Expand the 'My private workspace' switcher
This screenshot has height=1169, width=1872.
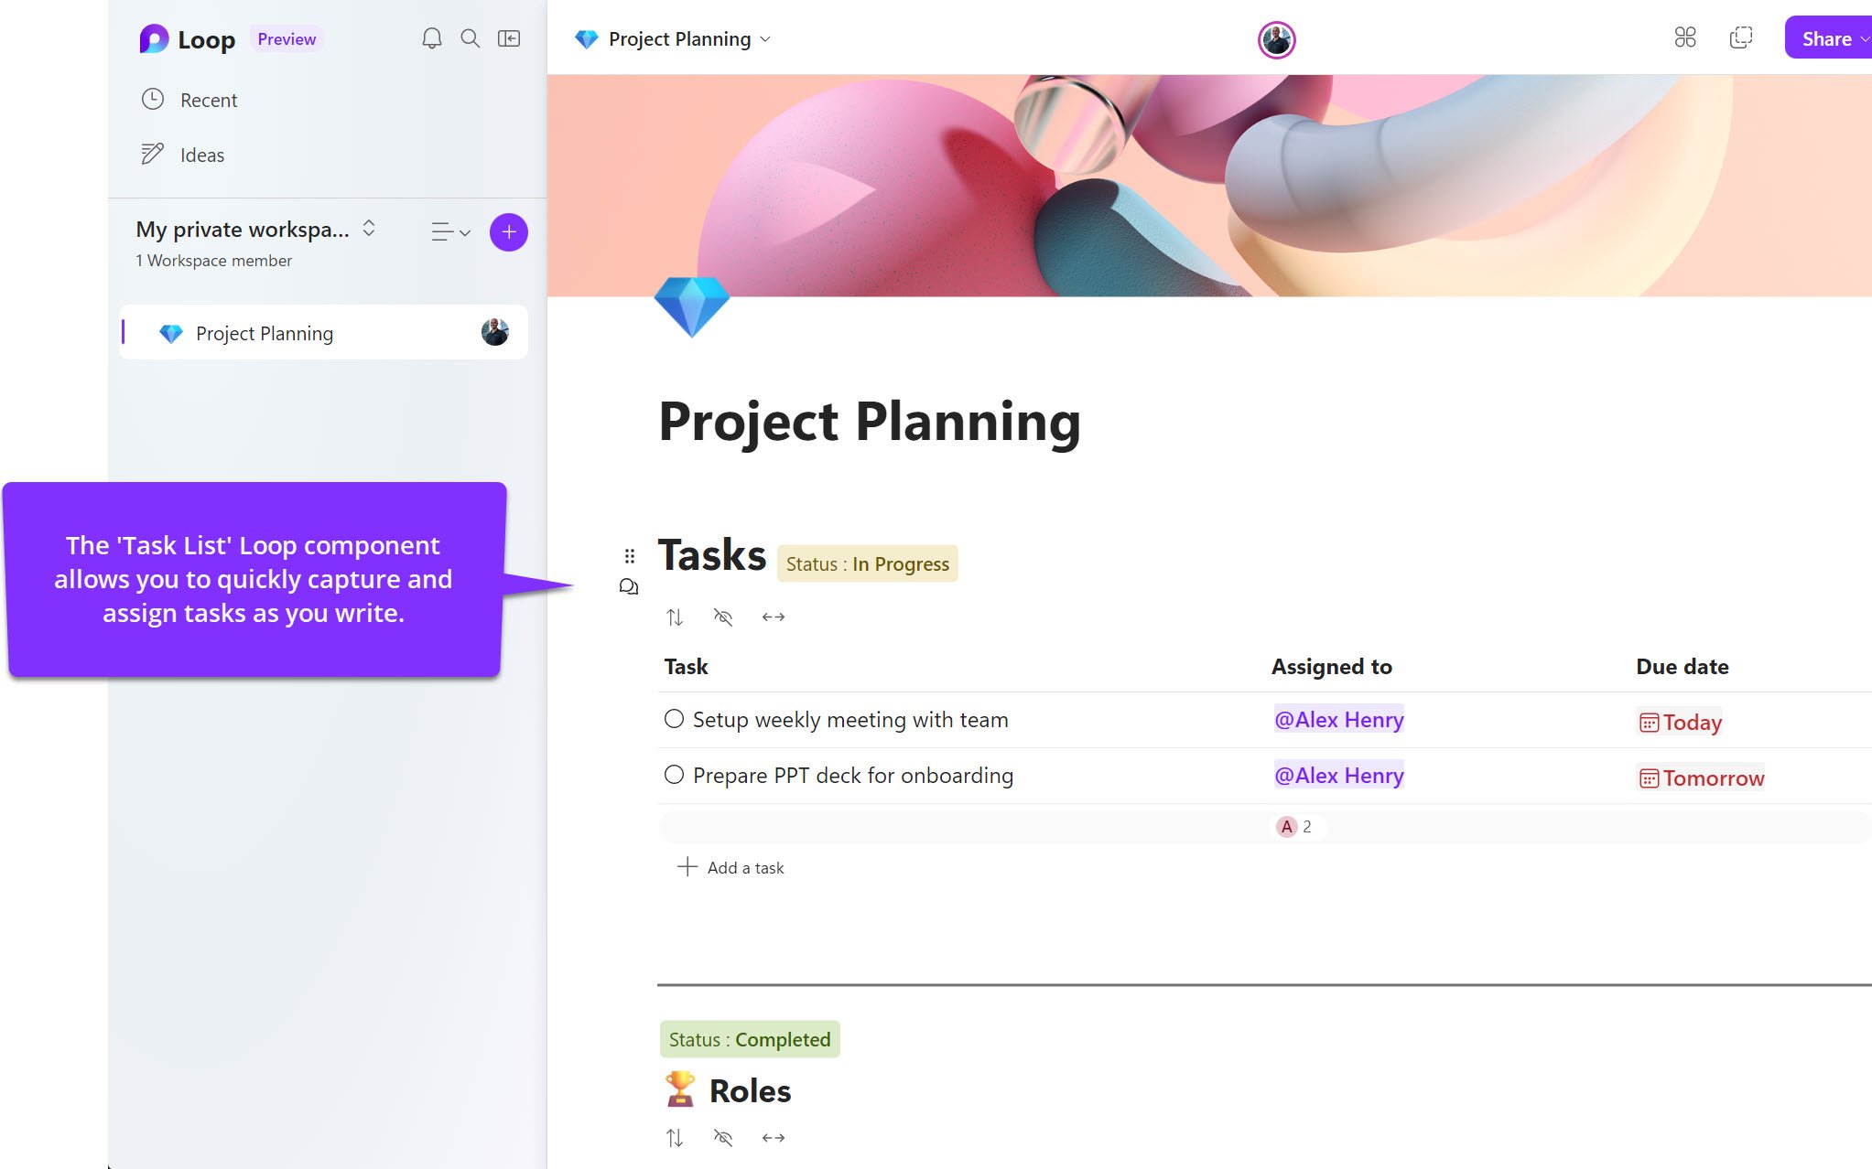[x=369, y=230]
